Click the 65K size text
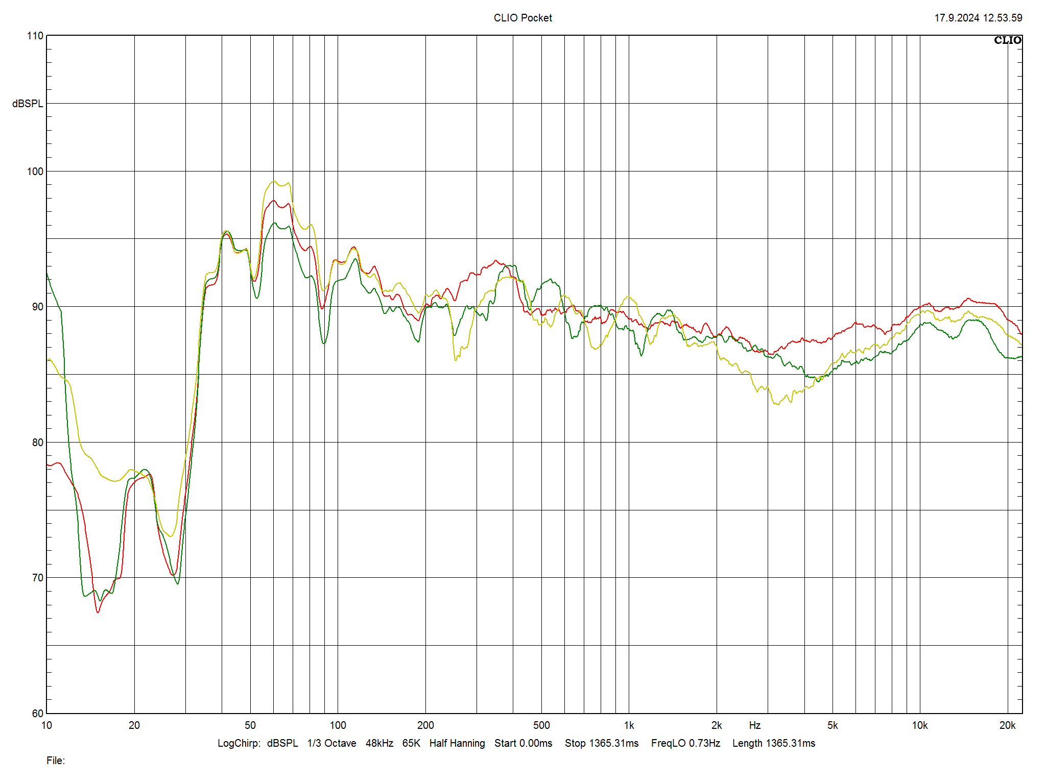The height and width of the screenshot is (784, 1046). 411,743
